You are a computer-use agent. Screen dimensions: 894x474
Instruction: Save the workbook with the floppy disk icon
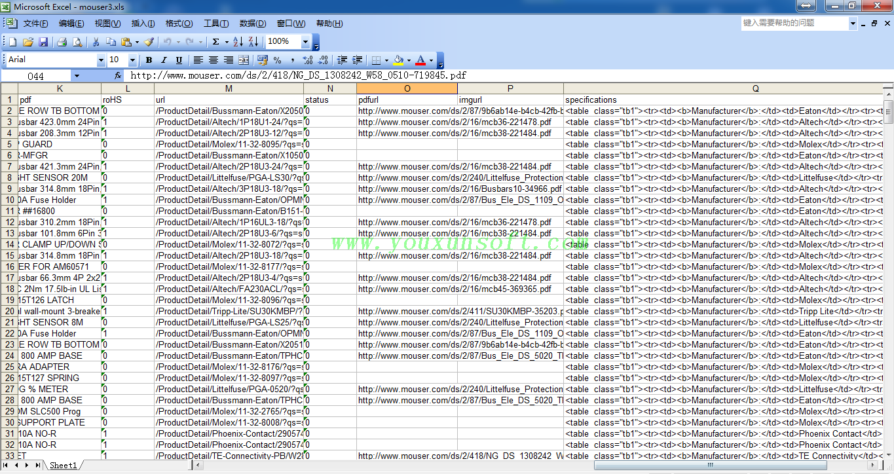click(43, 42)
